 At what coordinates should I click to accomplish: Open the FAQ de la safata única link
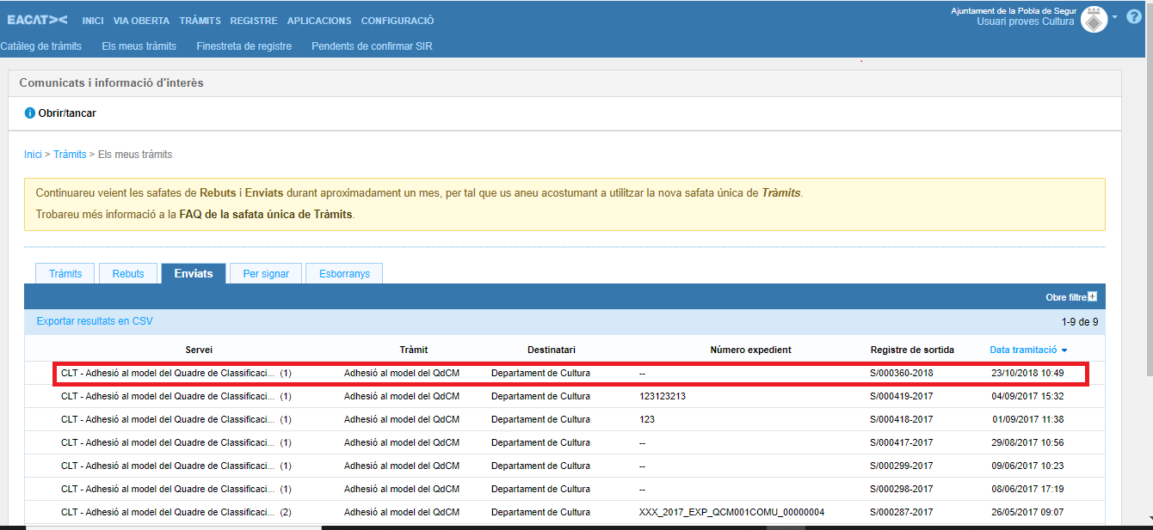coord(266,214)
